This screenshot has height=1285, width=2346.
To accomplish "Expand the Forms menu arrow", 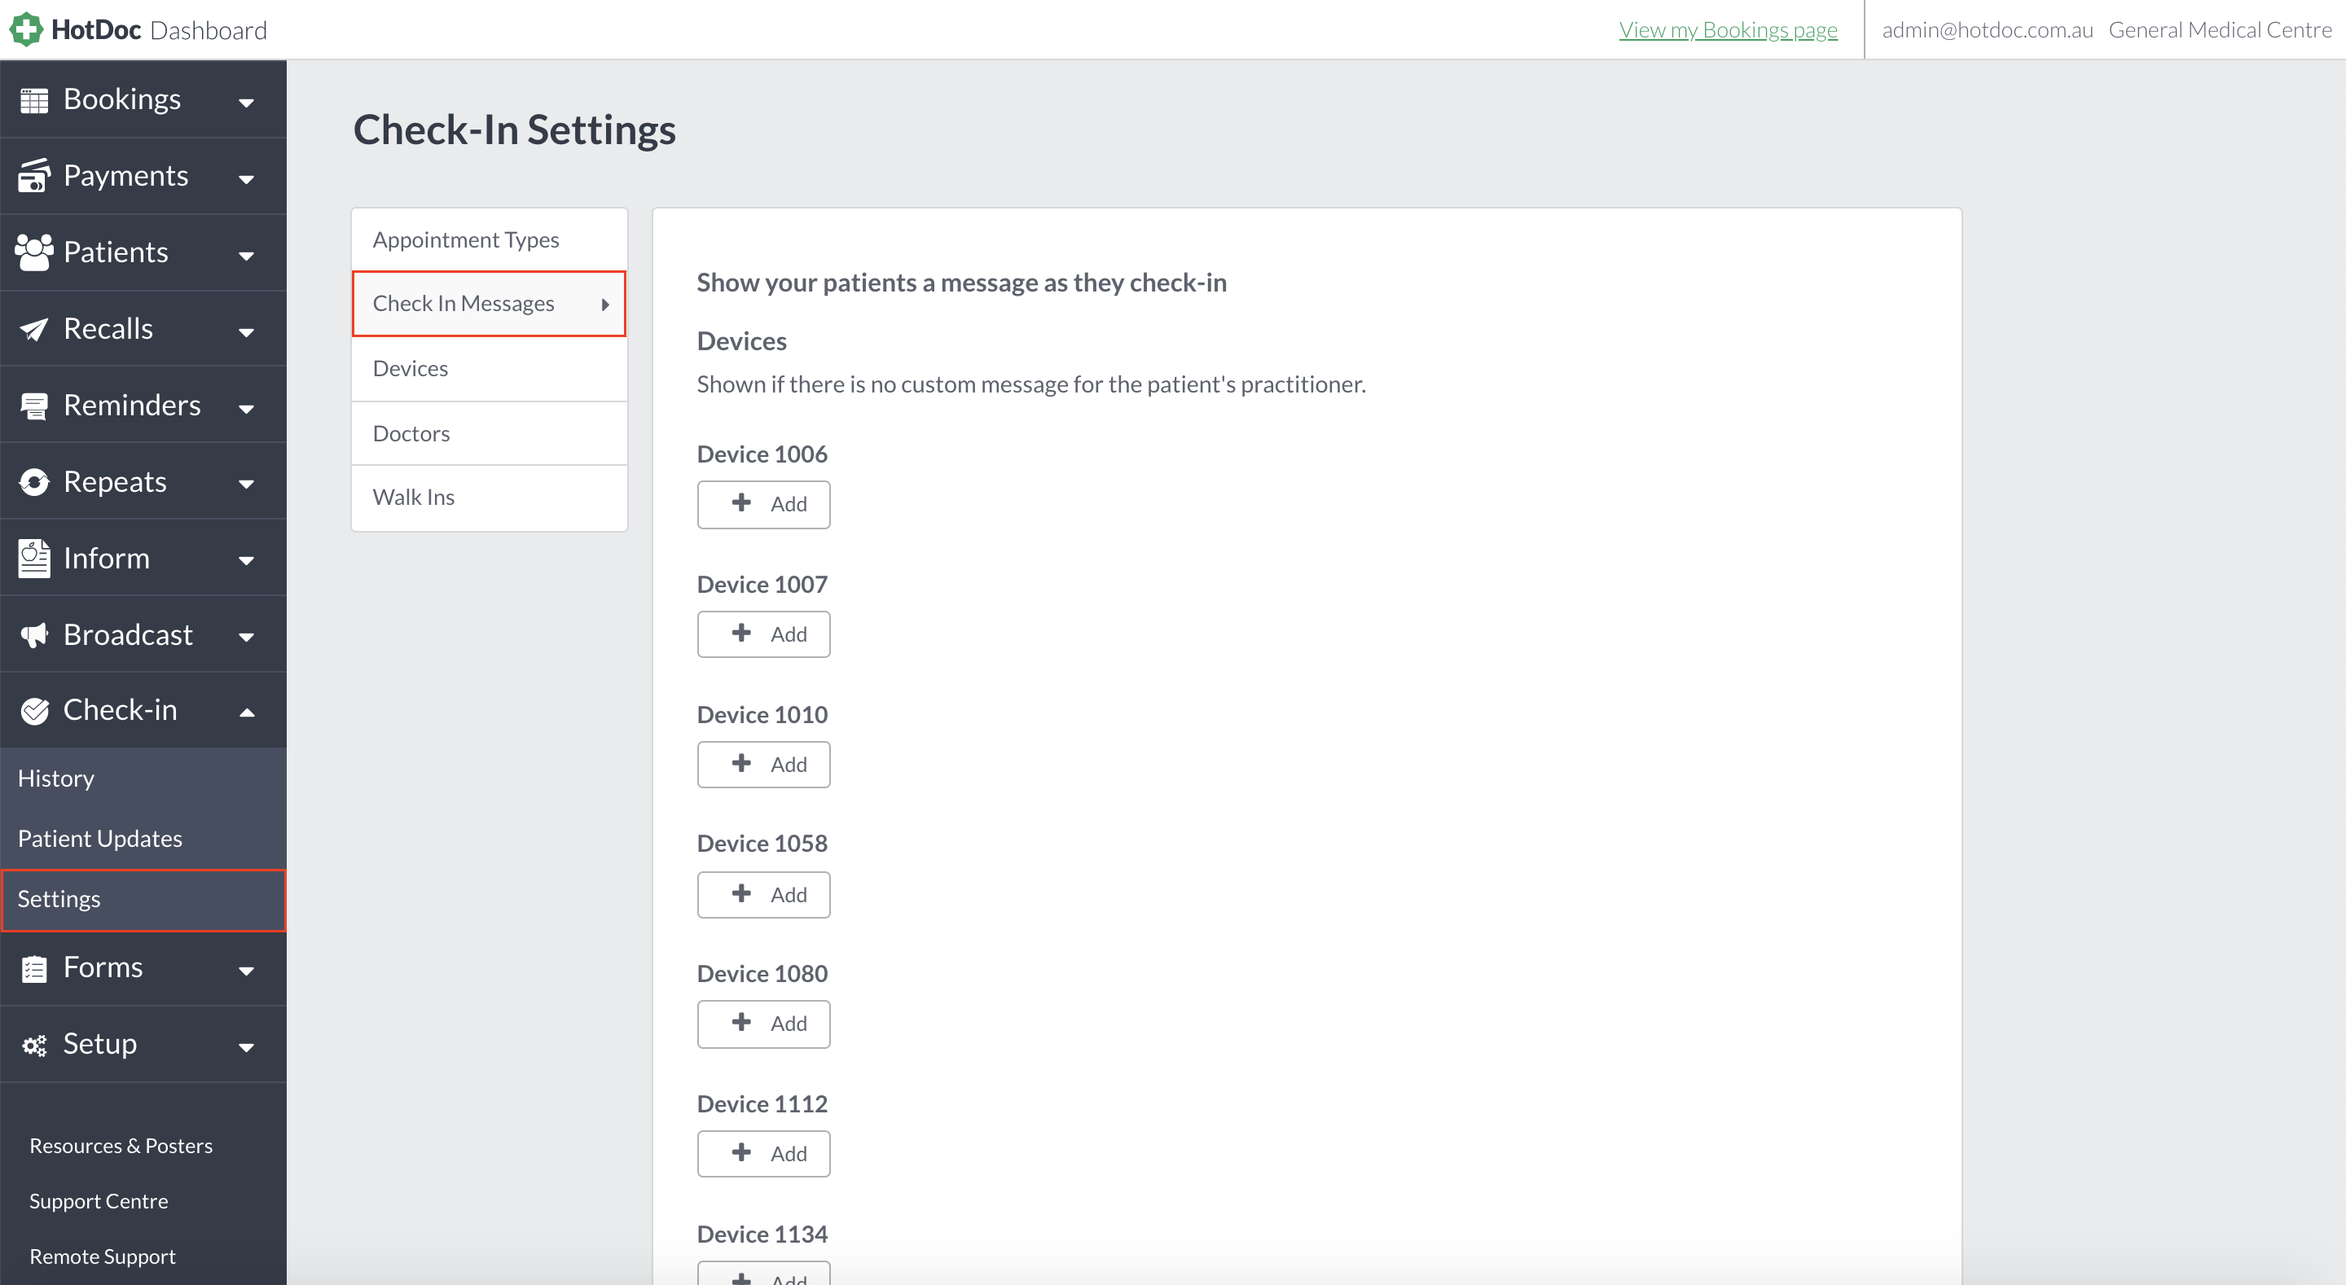I will click(246, 971).
